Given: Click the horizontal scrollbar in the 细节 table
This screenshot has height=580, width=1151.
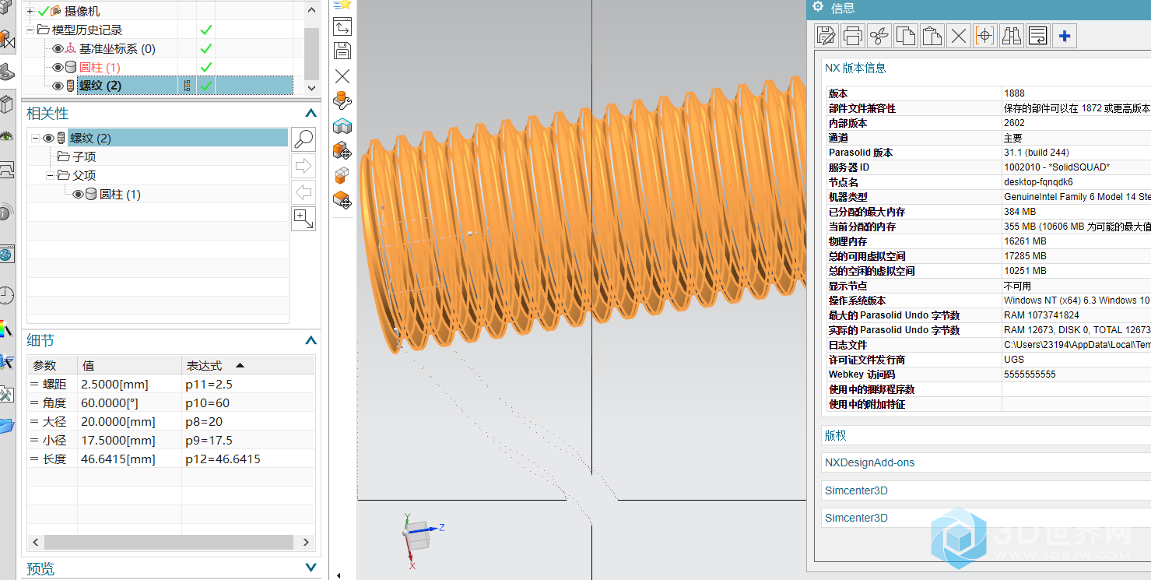Looking at the screenshot, I should (x=168, y=543).
